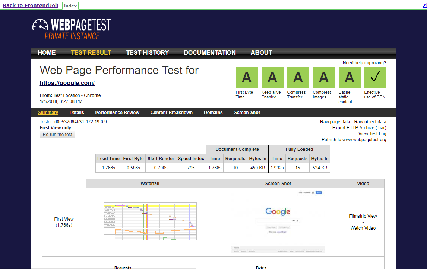This screenshot has width=427, height=269.
Task: Select the TEST RESULT menu item
Action: coord(91,52)
